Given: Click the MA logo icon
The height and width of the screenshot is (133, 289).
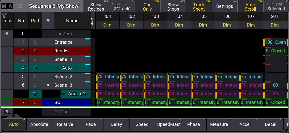Looking at the screenshot, I should (7, 6).
